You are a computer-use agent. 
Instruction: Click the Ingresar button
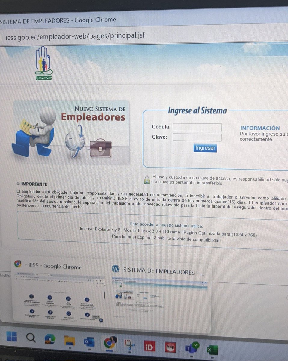coord(205,148)
